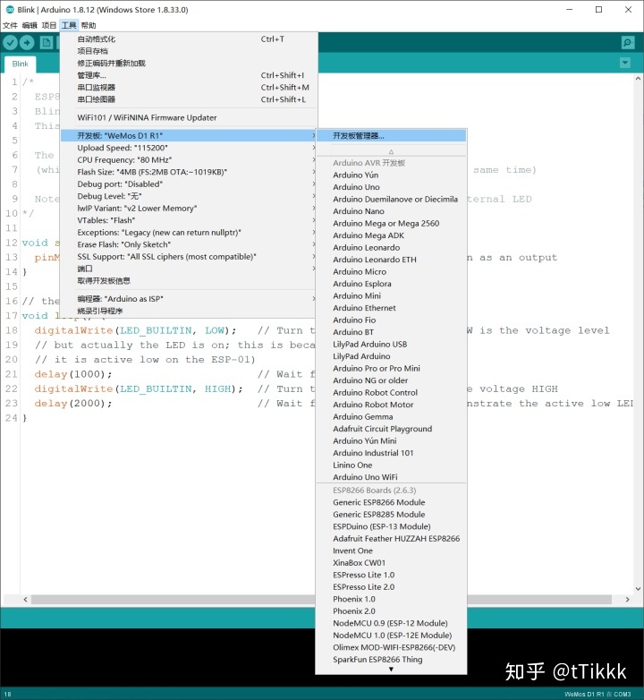Click the horizontal scrollbar right arrow
644x700 pixels.
(628, 599)
